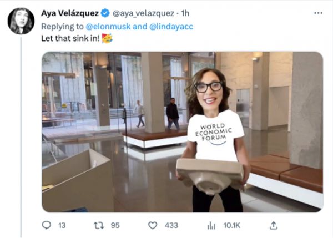The height and width of the screenshot is (238, 333).
Task: Click the 10.1K views count
Action: (x=231, y=225)
